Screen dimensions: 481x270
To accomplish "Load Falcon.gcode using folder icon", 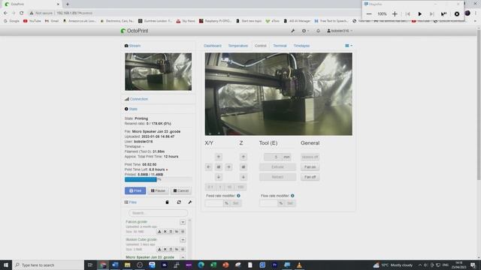I will [177, 232].
